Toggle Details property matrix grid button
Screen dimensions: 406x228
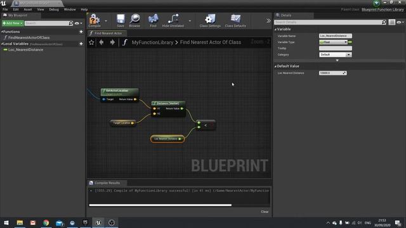tap(392, 22)
